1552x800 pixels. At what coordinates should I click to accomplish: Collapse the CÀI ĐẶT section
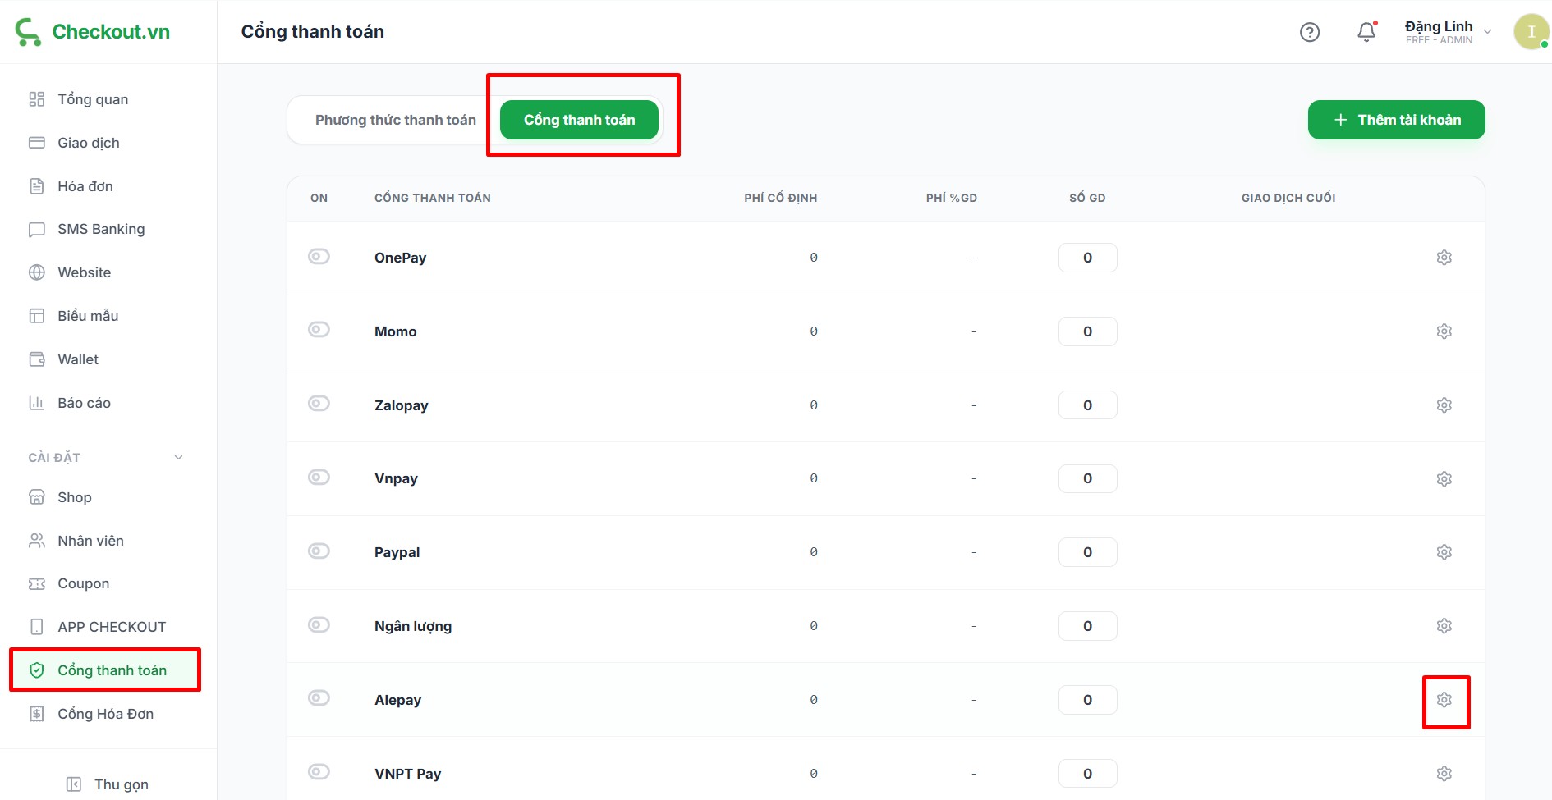click(x=178, y=458)
